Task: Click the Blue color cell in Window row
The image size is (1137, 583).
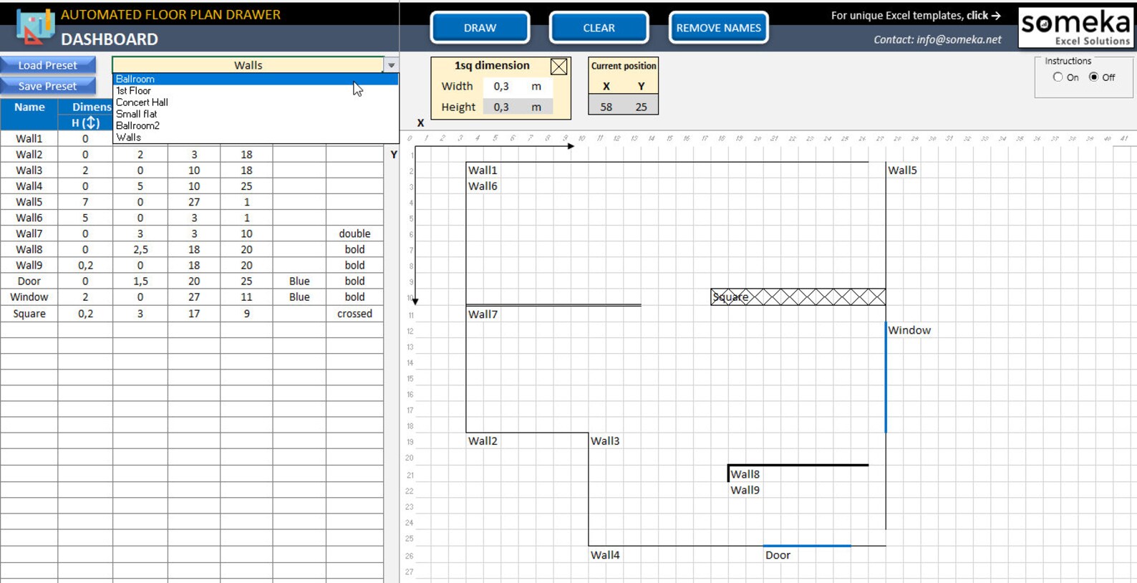Action: (x=299, y=297)
